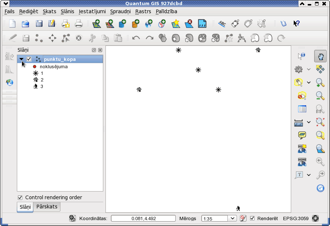Uncheck Control rendering order

tap(20, 197)
